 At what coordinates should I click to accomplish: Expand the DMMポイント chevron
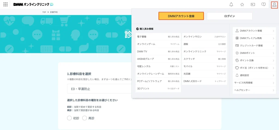(x=273, y=53)
